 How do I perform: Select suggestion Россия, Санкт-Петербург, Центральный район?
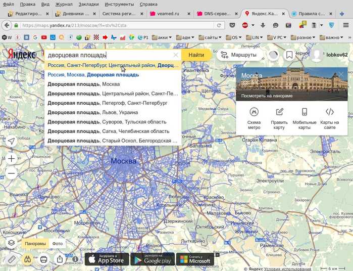click(x=113, y=65)
